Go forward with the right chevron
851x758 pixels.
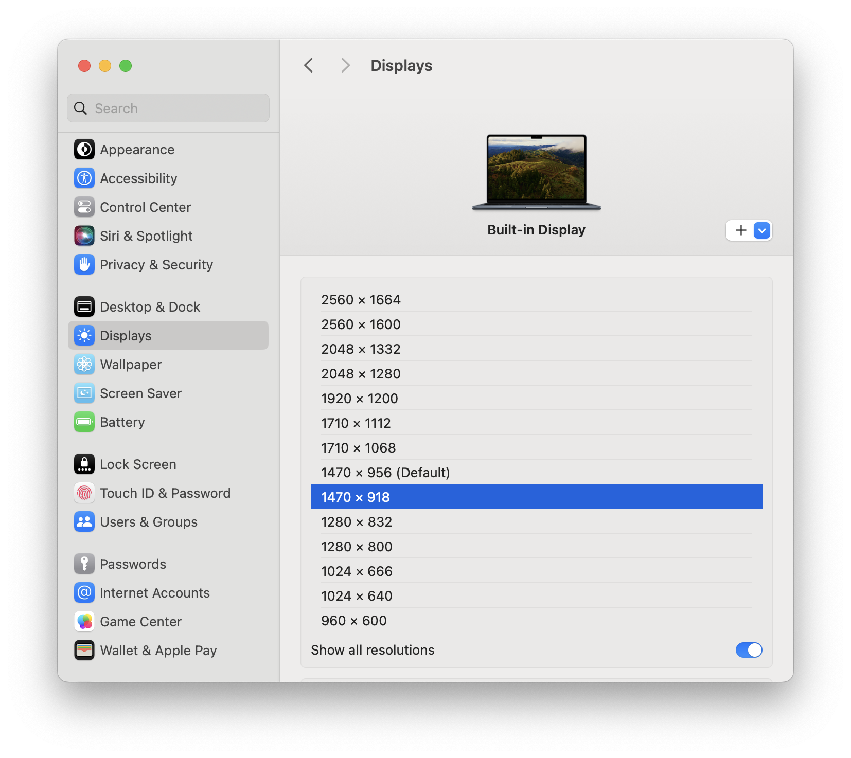tap(345, 66)
